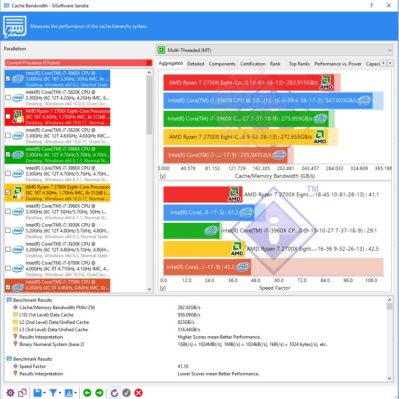Click the i7-3960X 4.7GHz unchecked list entry text

(67, 174)
